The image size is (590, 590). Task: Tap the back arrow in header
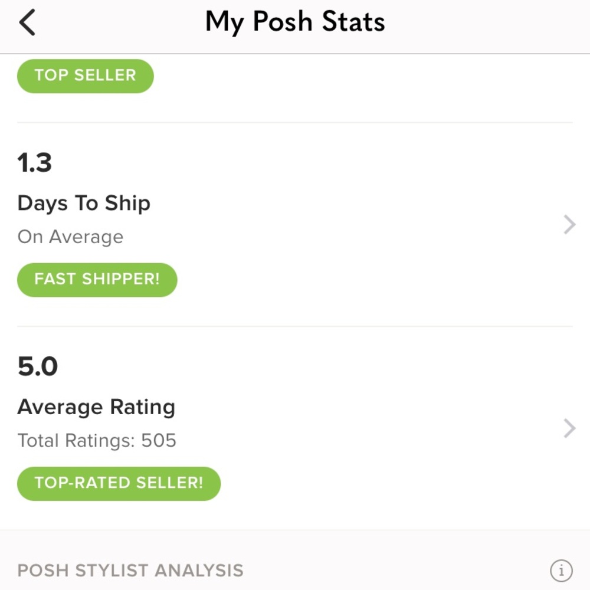[28, 23]
